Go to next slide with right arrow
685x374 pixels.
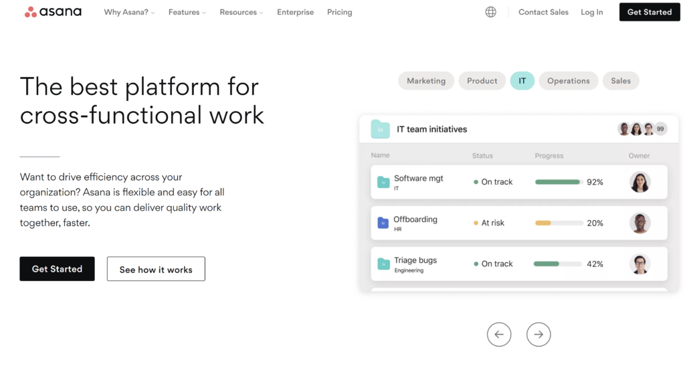(x=539, y=335)
